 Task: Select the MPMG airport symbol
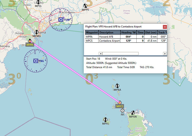pos(36,32)
